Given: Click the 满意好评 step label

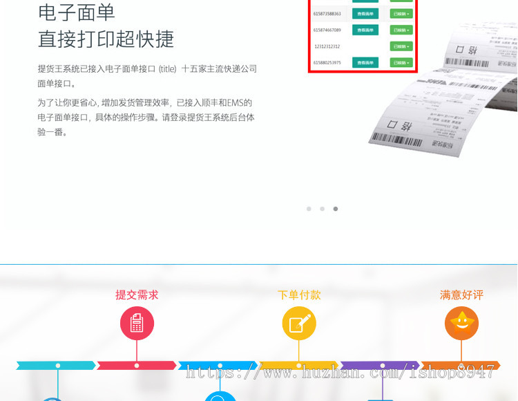Looking at the screenshot, I should (x=461, y=295).
